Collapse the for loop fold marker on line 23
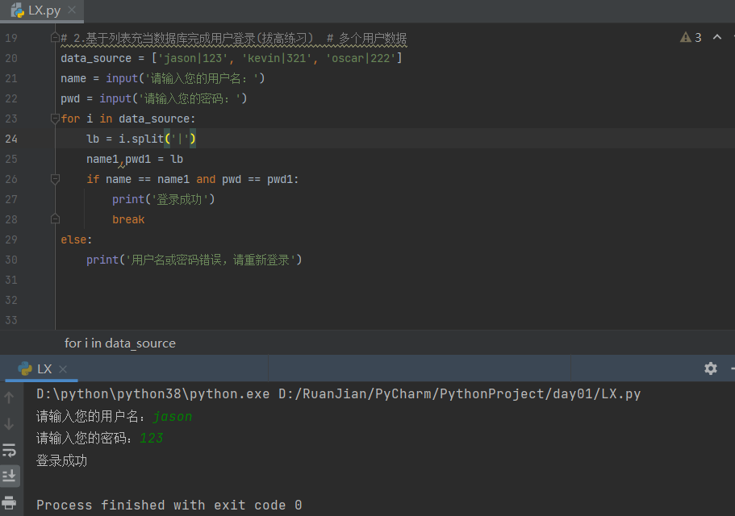This screenshot has height=516, width=735. [x=54, y=119]
